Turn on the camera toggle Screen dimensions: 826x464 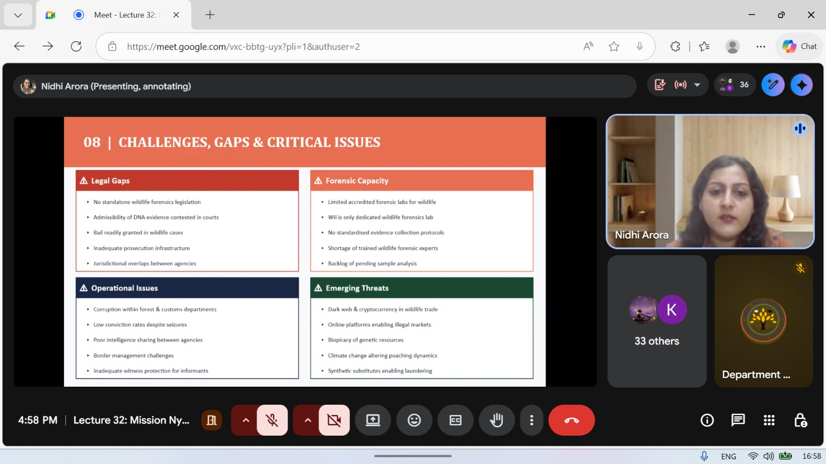click(334, 420)
